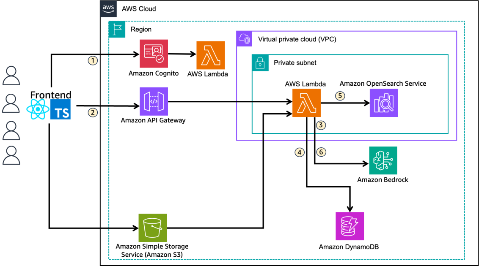Click the 'AWS Cloud' label
This screenshot has height=266, width=479.
pyautogui.click(x=139, y=9)
